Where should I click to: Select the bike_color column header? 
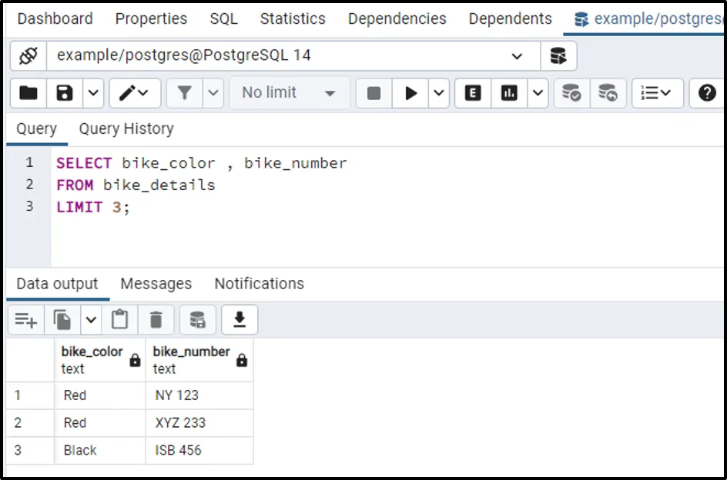92,359
